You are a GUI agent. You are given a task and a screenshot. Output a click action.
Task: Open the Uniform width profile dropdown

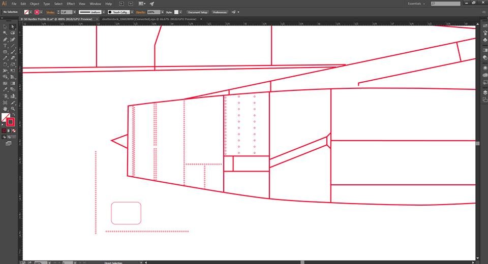(x=104, y=12)
